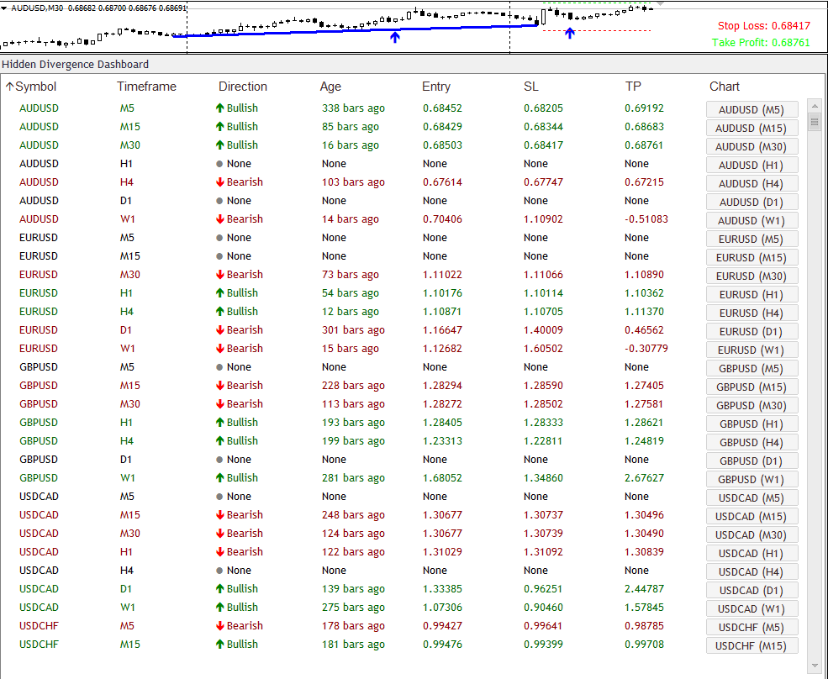Click the bullish arrow icon for AUDUSD M5

click(x=219, y=108)
